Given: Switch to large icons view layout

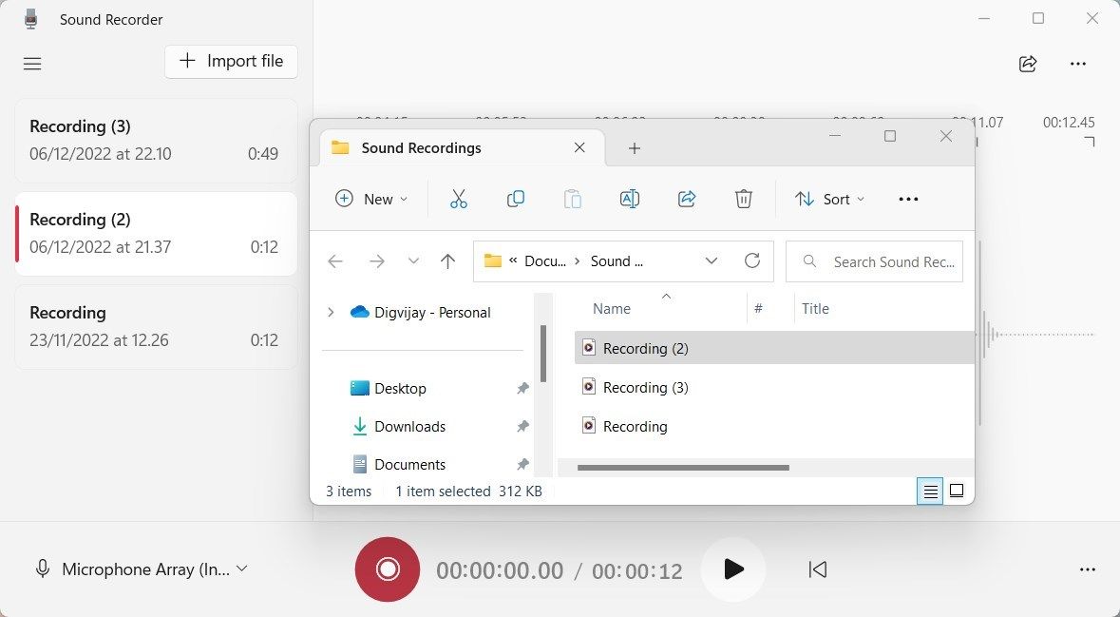Looking at the screenshot, I should coord(957,491).
